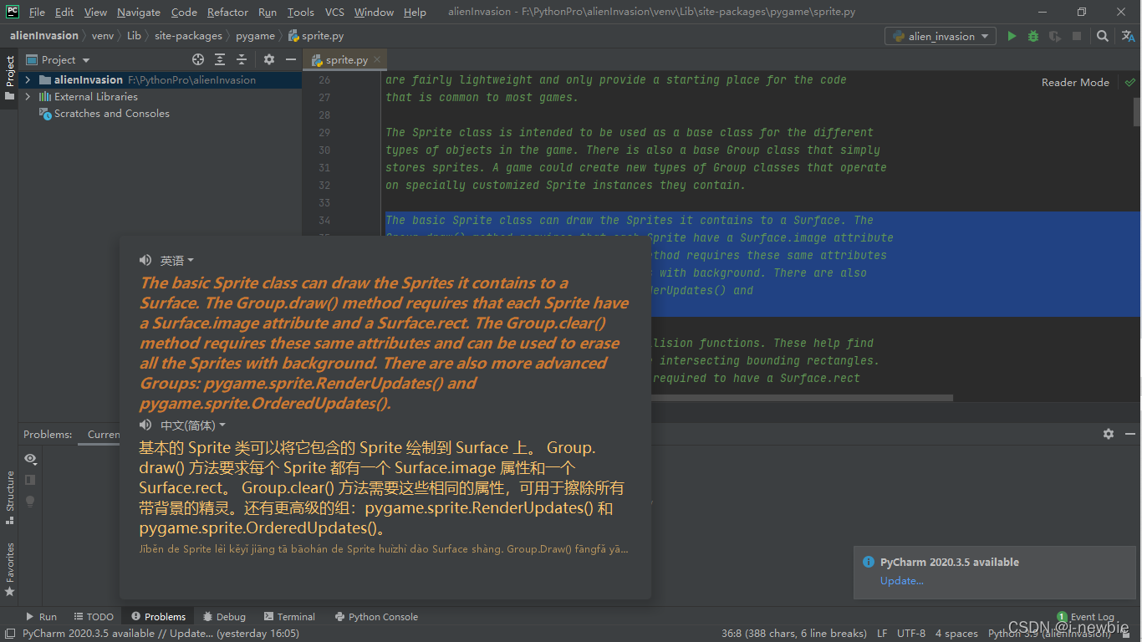
Task: Click line number 29 in gutter
Action: (x=324, y=132)
